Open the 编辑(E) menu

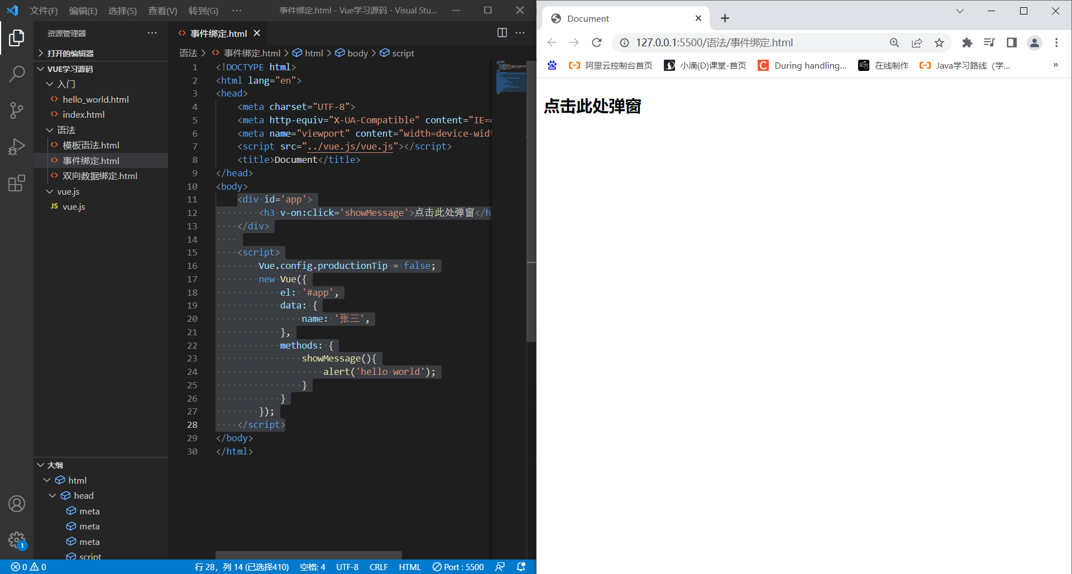pos(83,11)
